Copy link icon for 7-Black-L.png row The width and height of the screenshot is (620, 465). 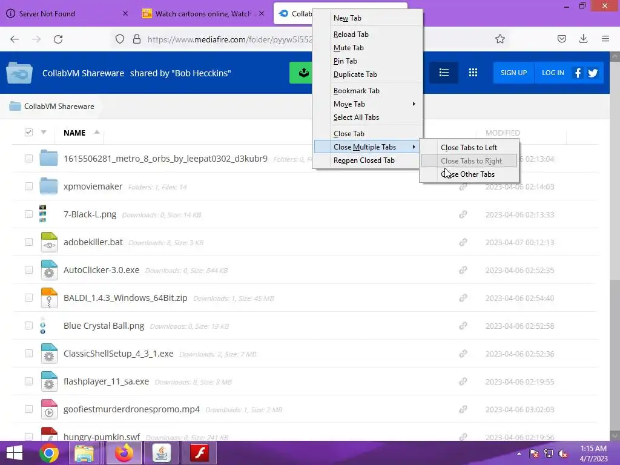point(463,214)
